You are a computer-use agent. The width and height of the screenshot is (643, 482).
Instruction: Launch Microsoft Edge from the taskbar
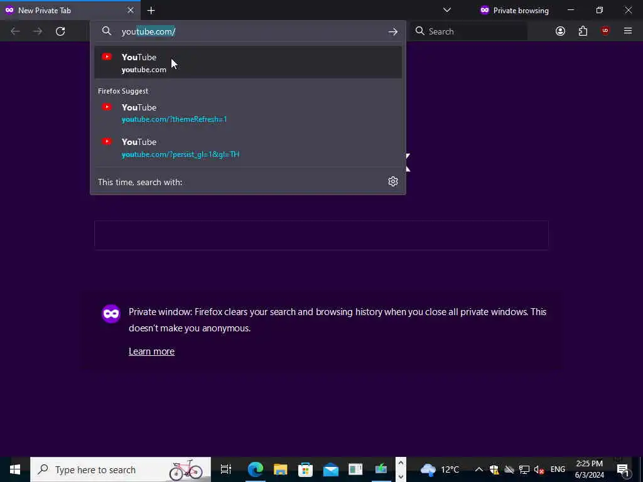pos(255,469)
